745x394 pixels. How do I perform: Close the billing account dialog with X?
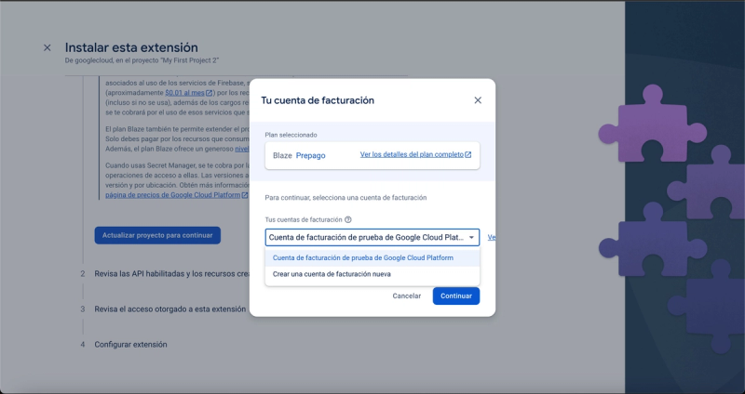click(x=478, y=100)
